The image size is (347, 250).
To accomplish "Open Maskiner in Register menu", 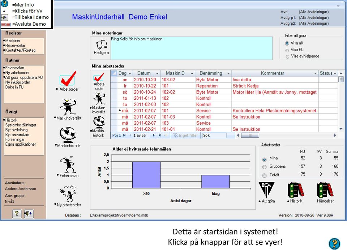I will click(x=13, y=40).
